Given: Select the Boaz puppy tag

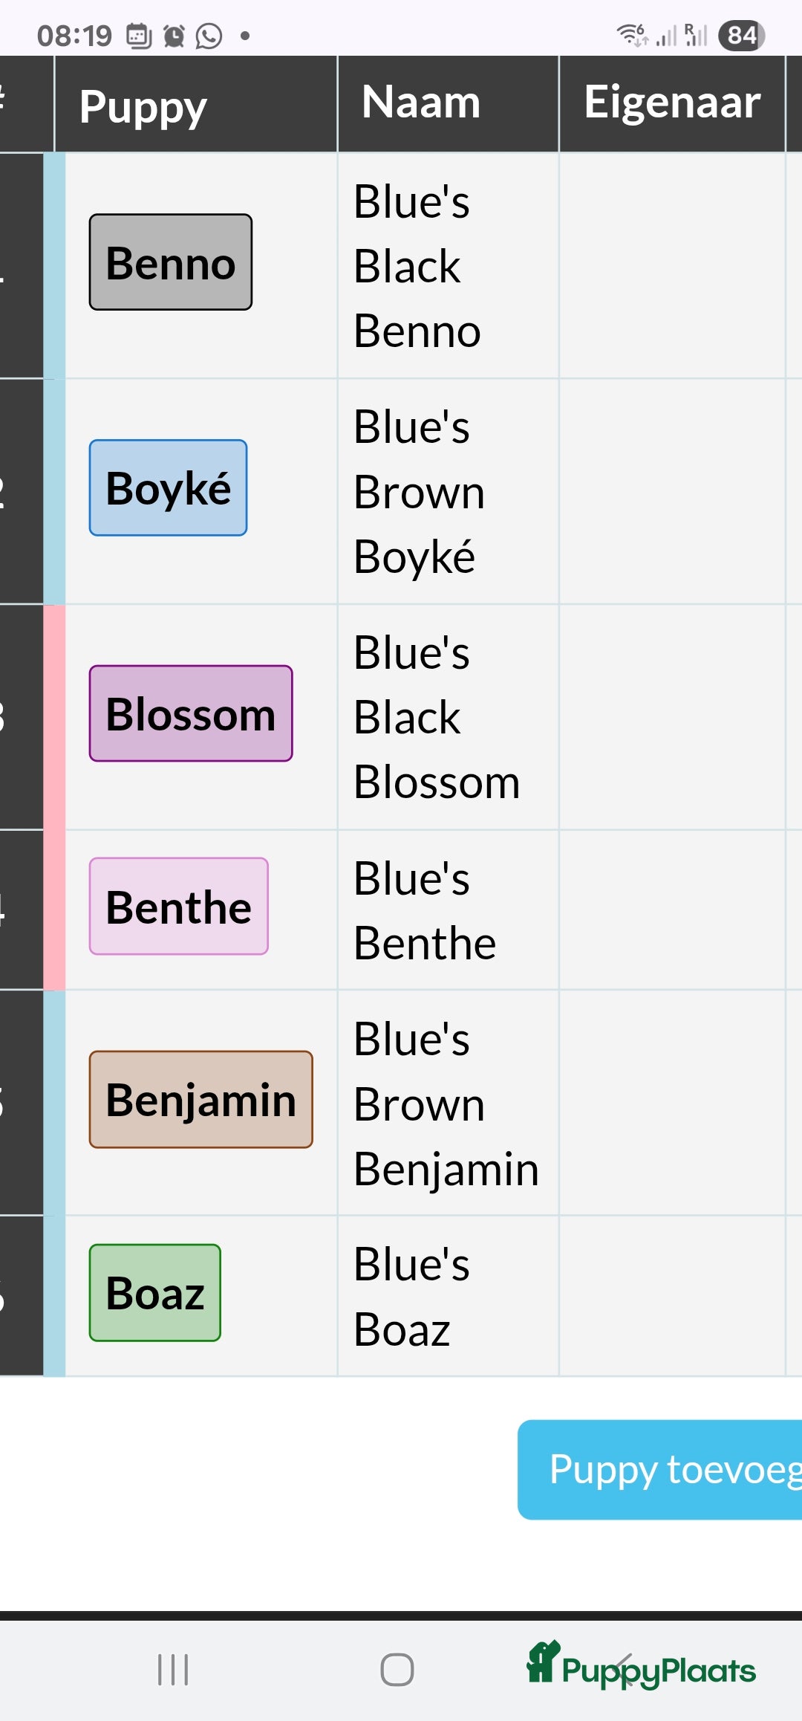Looking at the screenshot, I should (155, 1293).
